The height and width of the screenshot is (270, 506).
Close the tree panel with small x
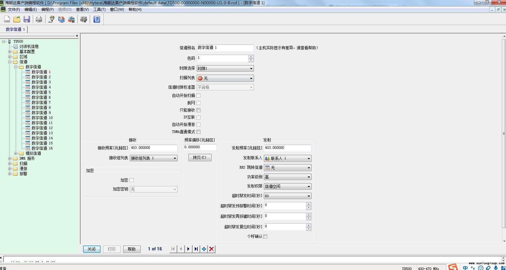pyautogui.click(x=77, y=36)
